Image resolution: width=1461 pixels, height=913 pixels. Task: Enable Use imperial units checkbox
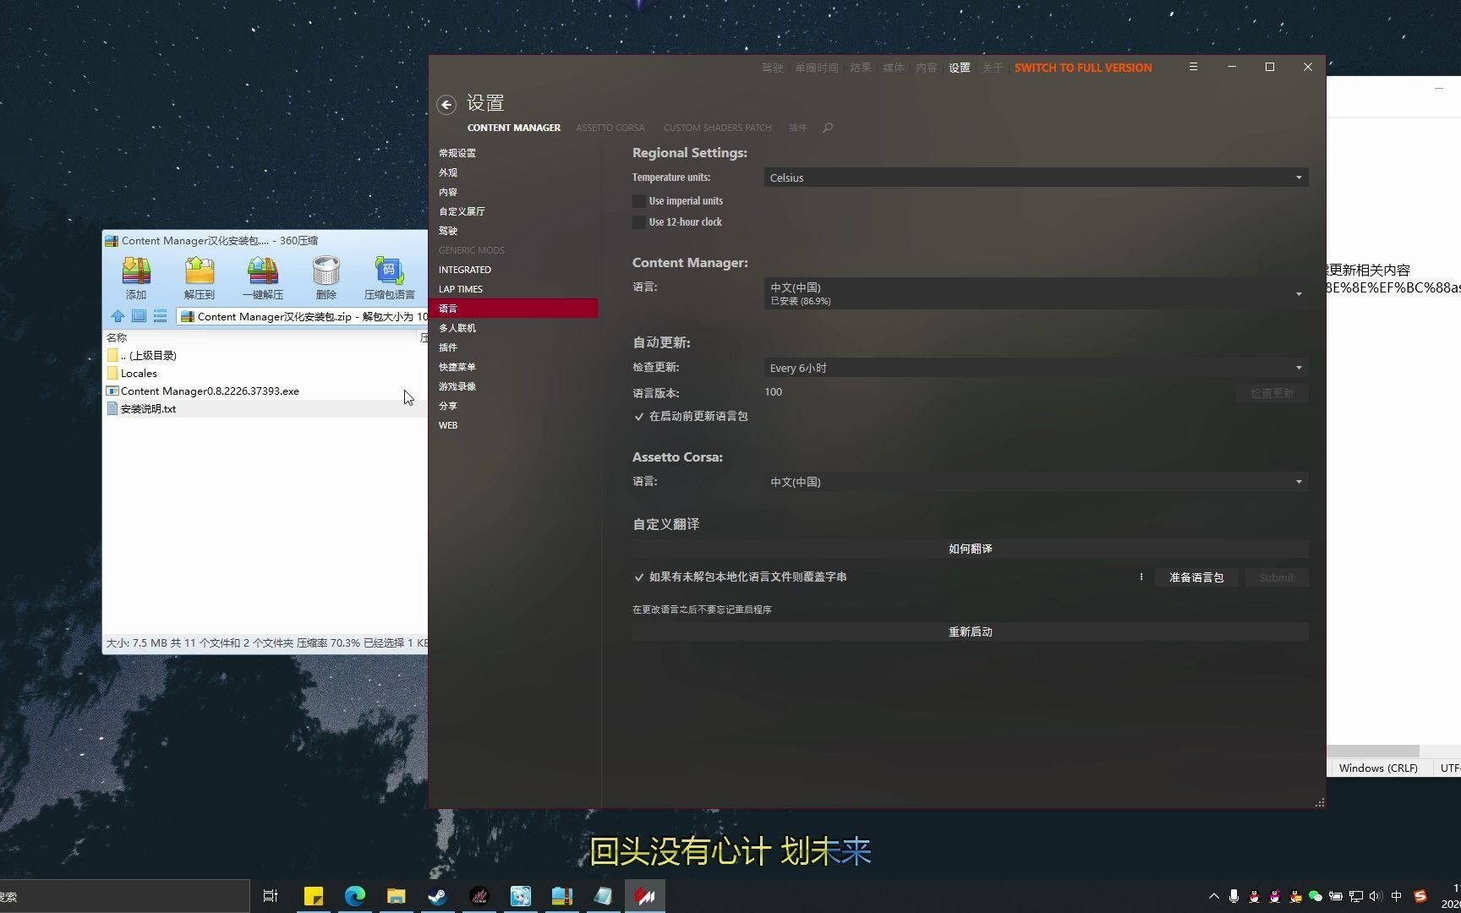(639, 201)
